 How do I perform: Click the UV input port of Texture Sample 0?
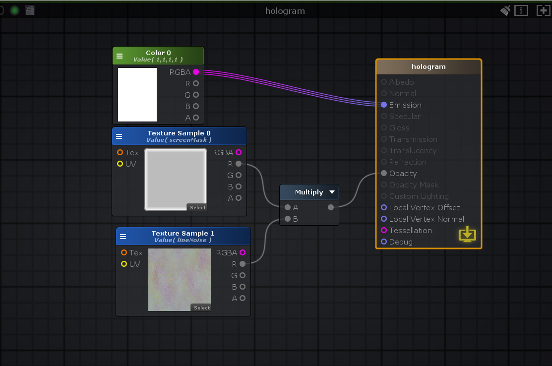coord(120,164)
